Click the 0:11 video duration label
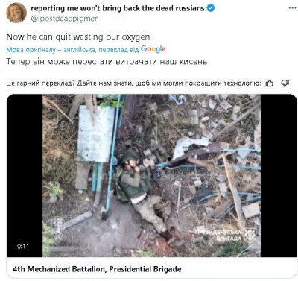The height and width of the screenshot is (281, 298). (x=23, y=247)
